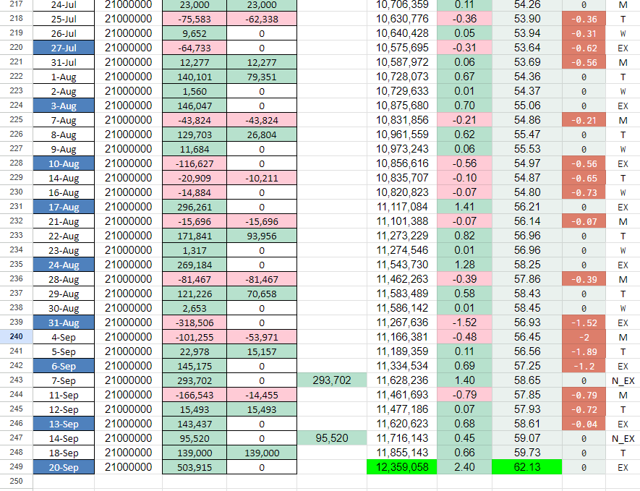
Task: Click cell showing -75,583
Action: coord(195,19)
